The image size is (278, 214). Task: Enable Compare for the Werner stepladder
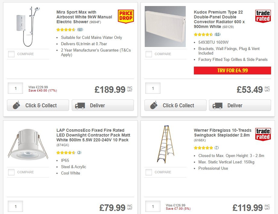point(149,172)
